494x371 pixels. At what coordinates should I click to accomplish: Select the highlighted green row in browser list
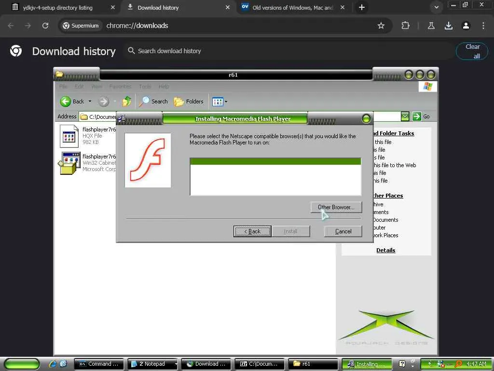tap(275, 161)
